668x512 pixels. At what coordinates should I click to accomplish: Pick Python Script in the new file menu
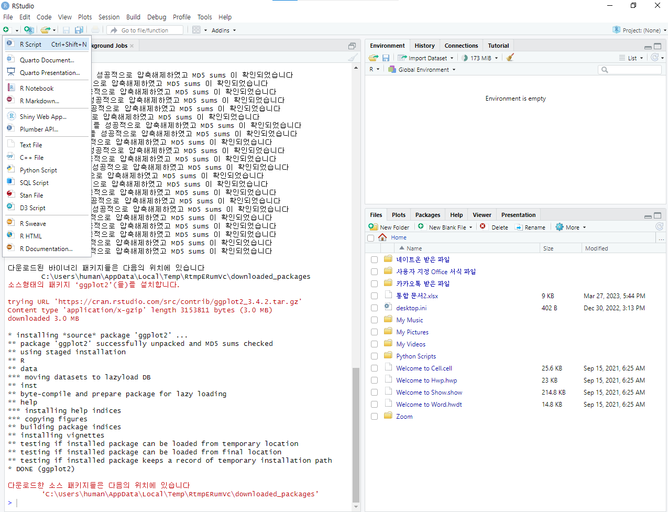[x=47, y=170]
